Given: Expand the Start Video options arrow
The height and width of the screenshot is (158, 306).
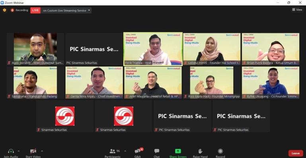Looking at the screenshot, I should coord(42,151).
